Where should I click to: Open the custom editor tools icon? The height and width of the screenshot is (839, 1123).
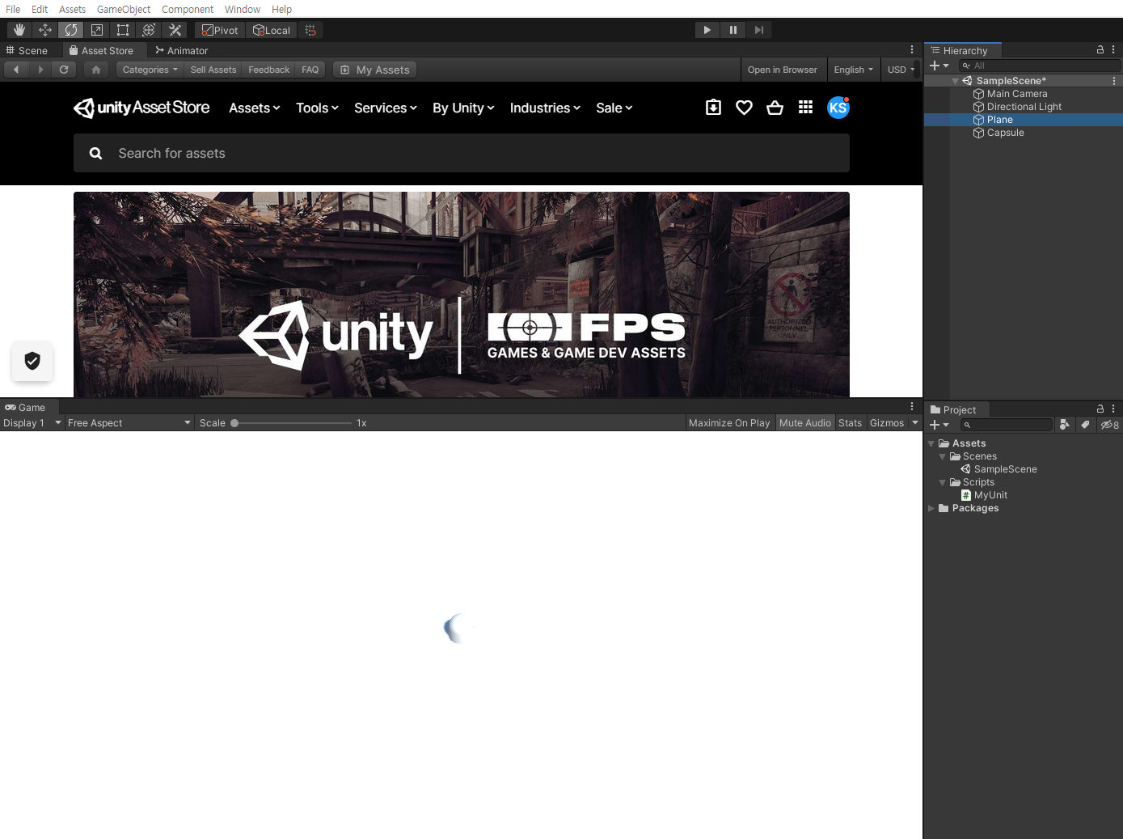[x=175, y=30]
